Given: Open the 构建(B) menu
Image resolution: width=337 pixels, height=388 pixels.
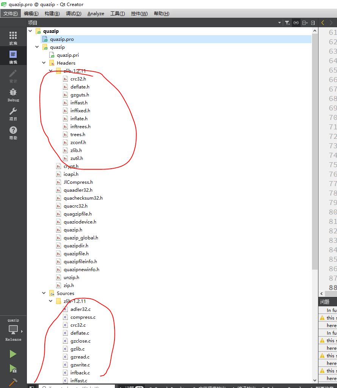Looking at the screenshot, I should (52, 13).
